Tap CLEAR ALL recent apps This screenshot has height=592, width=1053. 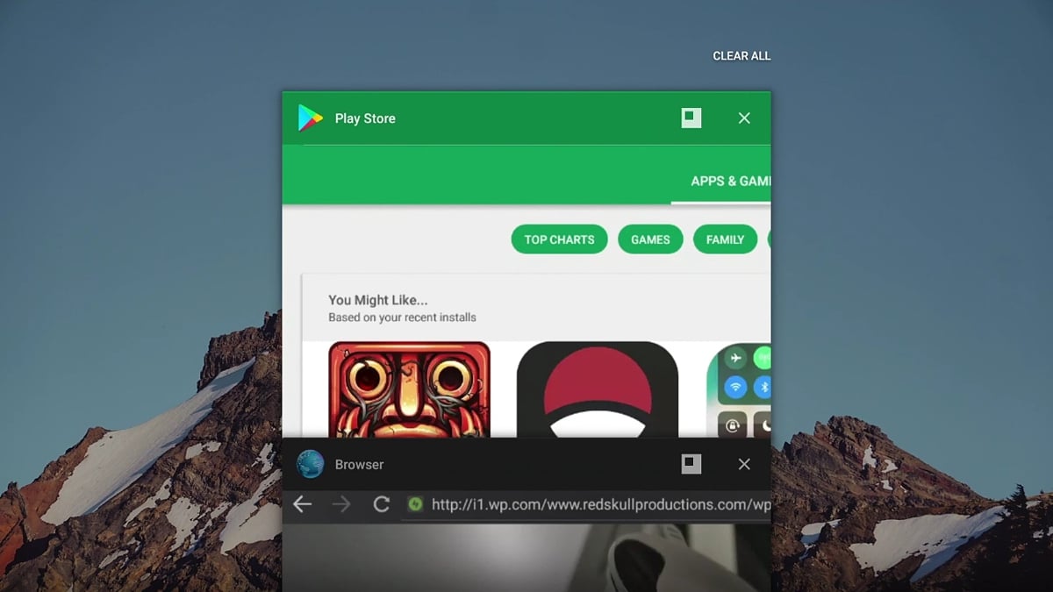click(x=741, y=56)
